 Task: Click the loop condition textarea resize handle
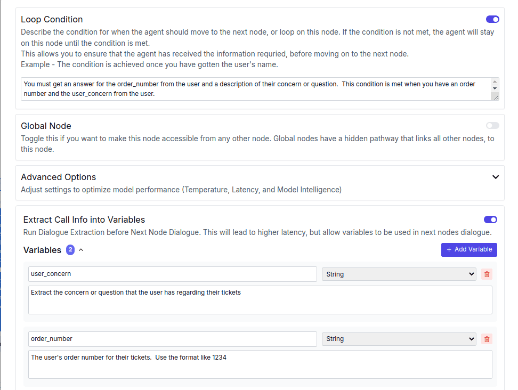tap(496, 97)
